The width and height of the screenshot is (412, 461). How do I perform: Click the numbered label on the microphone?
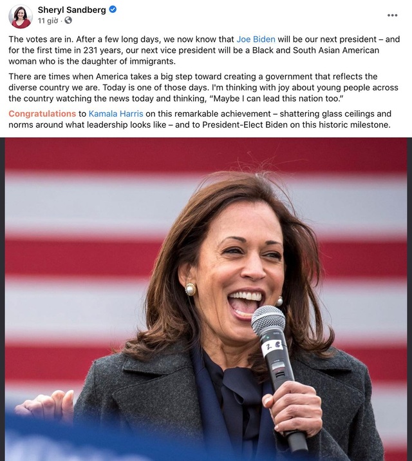pos(272,346)
